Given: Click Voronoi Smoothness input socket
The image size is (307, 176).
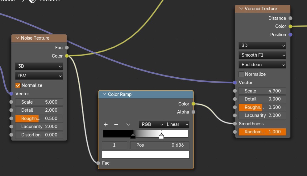Looking at the screenshot, I should 235,124.
